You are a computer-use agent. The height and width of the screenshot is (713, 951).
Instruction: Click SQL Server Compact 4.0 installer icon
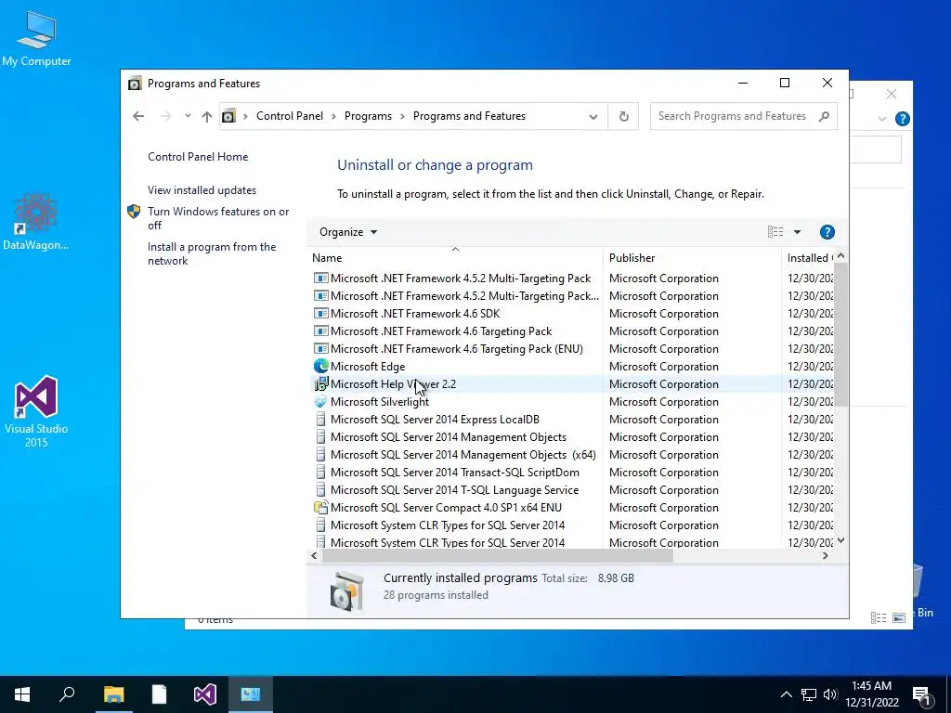(320, 508)
